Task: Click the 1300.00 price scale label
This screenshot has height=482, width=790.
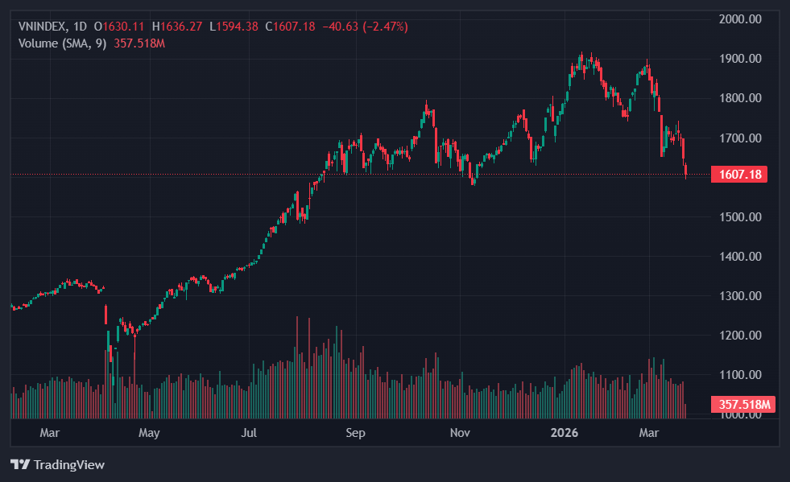Action: (x=739, y=296)
